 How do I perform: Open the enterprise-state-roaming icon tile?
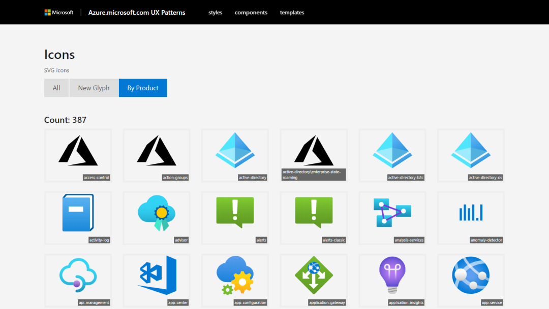[x=314, y=156]
